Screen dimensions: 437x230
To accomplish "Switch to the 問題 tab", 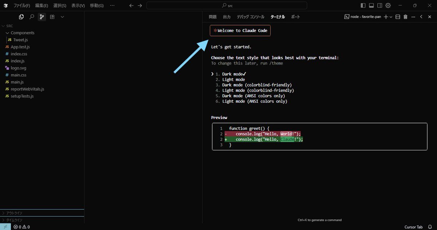I will coord(213,17).
